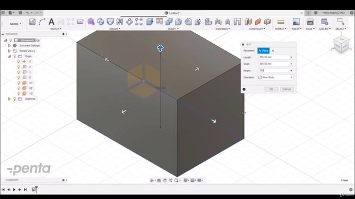Open the data panel grid icon

tap(3, 13)
